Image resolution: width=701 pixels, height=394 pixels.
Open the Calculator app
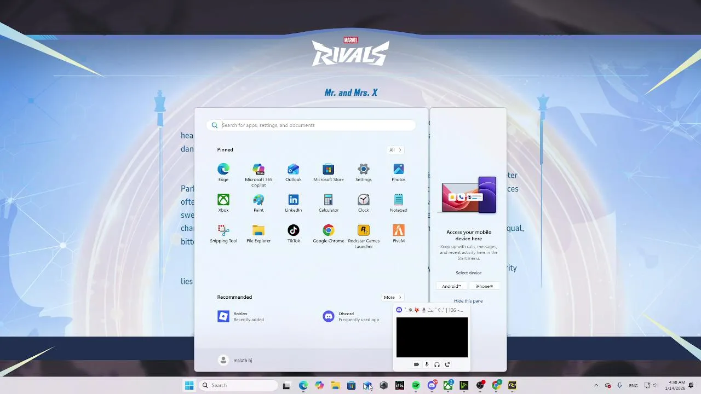click(329, 202)
